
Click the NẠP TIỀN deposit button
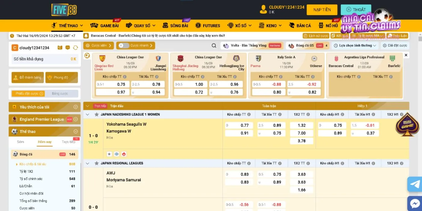point(322,10)
